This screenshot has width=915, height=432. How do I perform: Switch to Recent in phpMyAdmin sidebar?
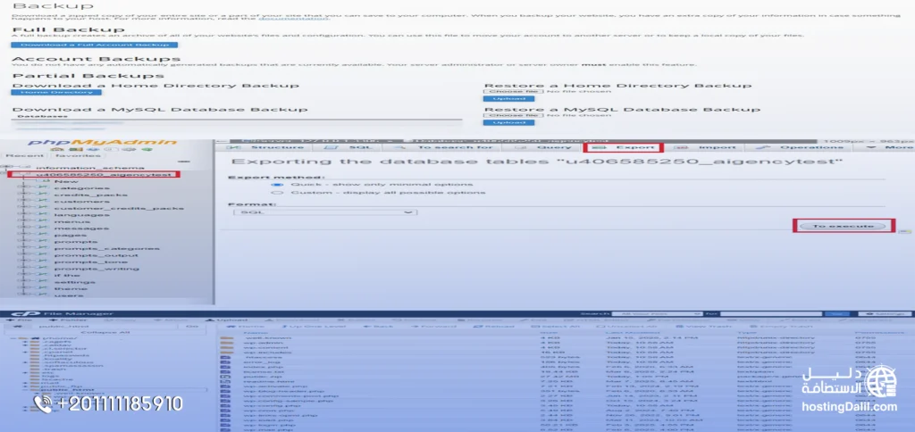(24, 155)
